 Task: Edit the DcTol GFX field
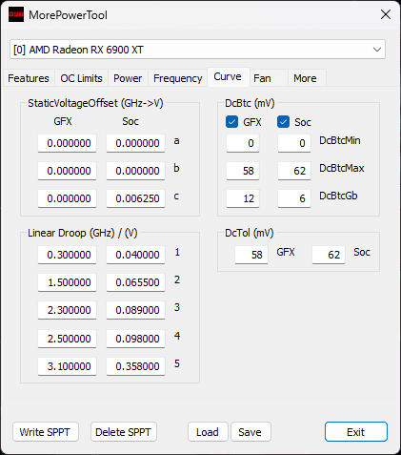tap(251, 255)
